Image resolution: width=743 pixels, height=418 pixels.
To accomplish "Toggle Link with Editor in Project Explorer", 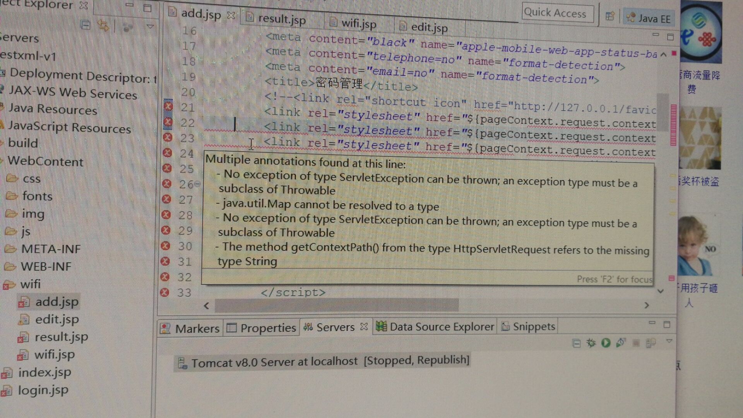I will [x=103, y=25].
